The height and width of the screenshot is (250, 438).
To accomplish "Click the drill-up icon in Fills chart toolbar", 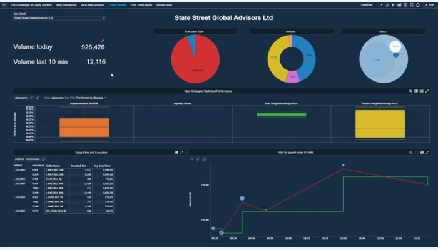I will pos(198,159).
